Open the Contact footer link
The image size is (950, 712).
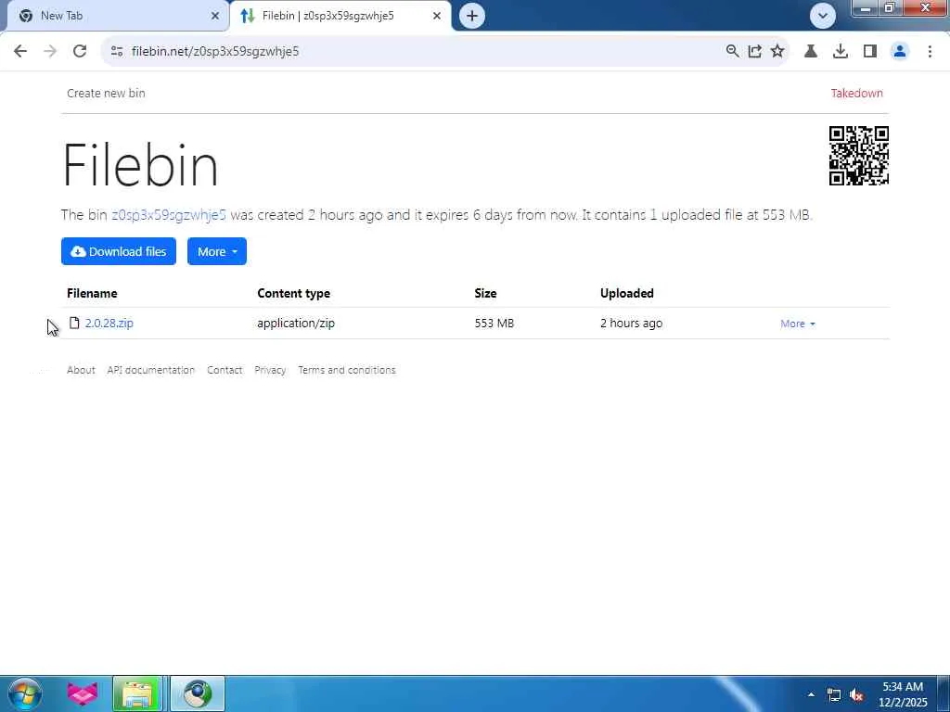(x=225, y=370)
